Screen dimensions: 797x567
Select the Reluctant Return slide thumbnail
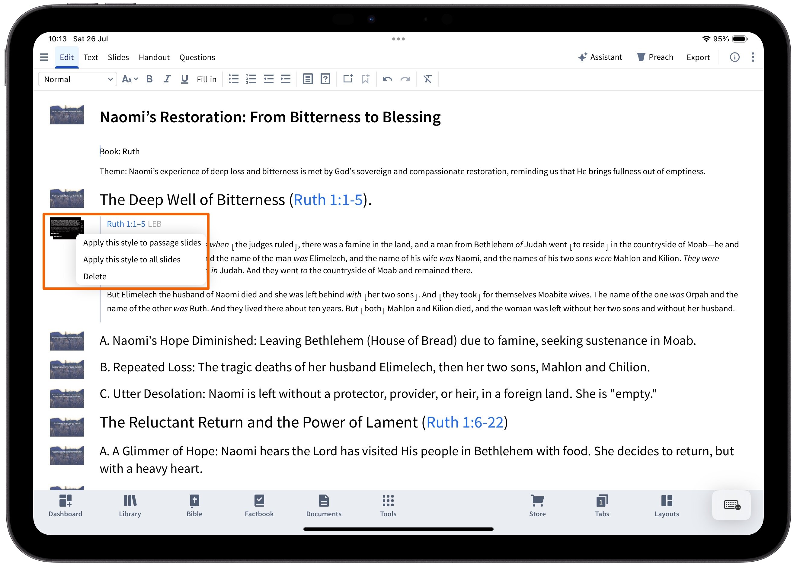click(x=67, y=427)
